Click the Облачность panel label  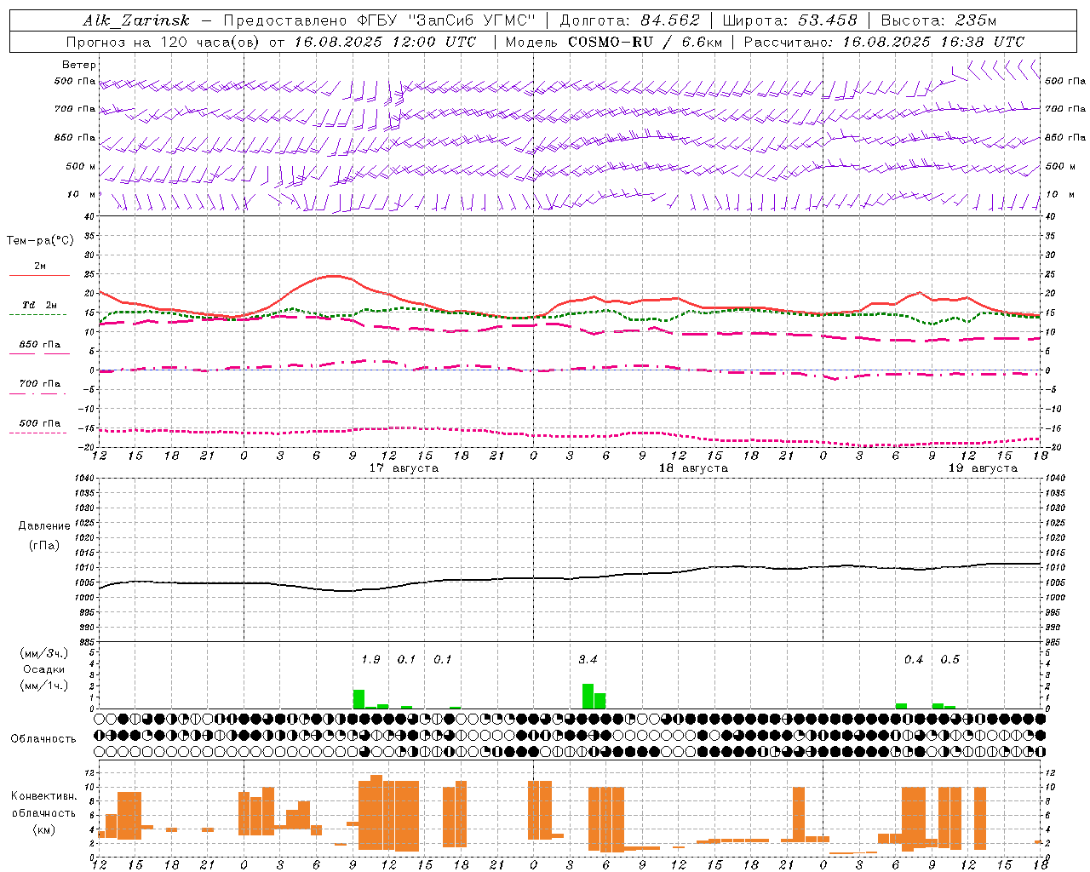[x=43, y=738]
